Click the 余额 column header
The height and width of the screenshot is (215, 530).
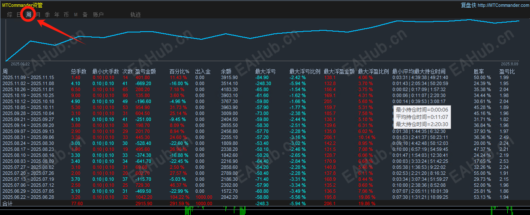coord(226,71)
